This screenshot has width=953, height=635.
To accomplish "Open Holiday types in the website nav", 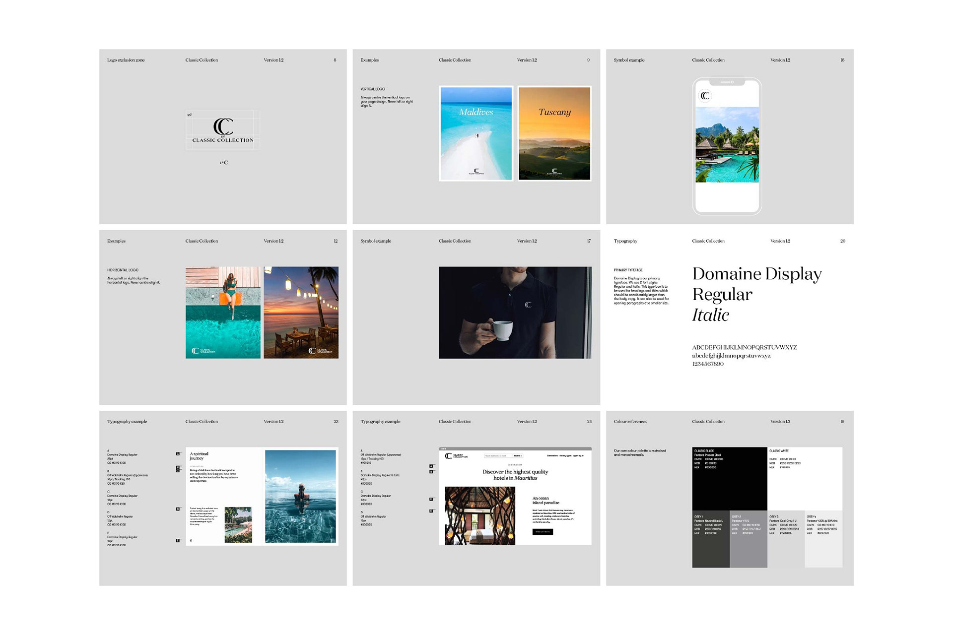I will pos(565,455).
